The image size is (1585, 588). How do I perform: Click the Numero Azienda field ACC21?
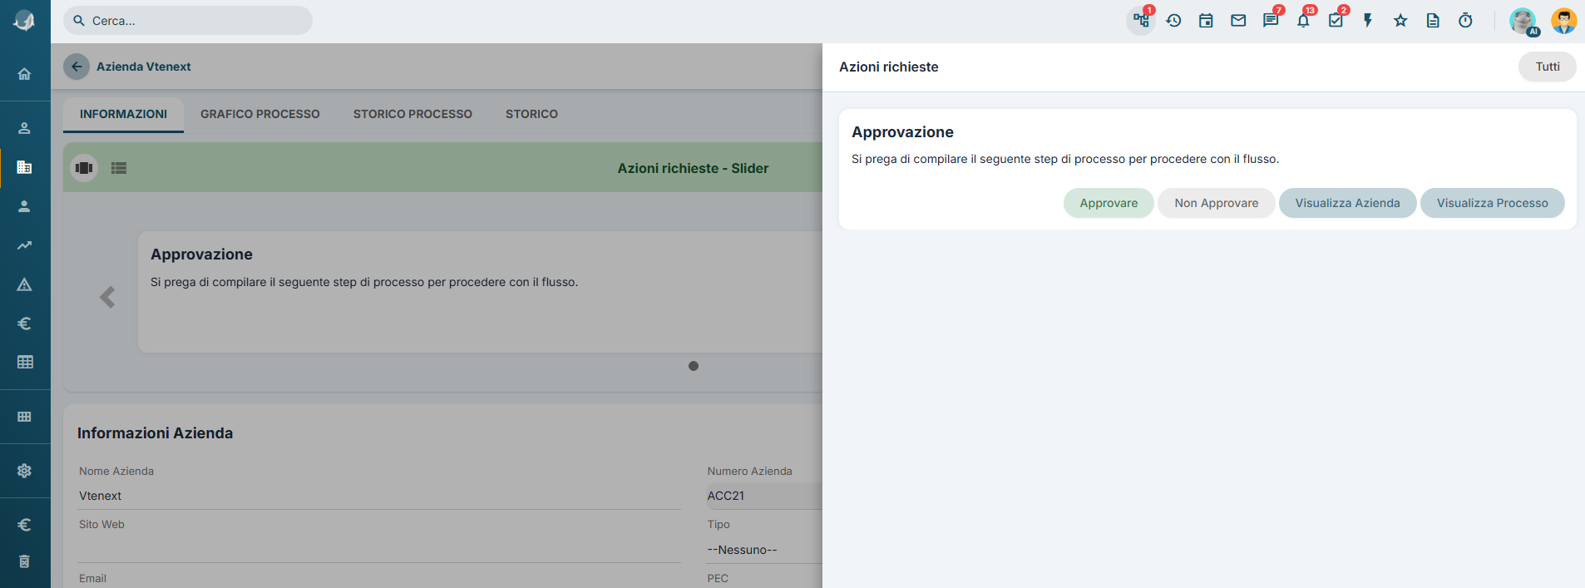(764, 496)
